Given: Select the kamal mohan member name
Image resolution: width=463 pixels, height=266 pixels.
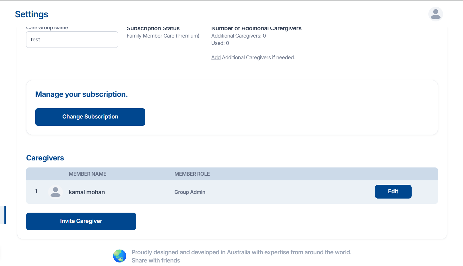Looking at the screenshot, I should point(87,192).
